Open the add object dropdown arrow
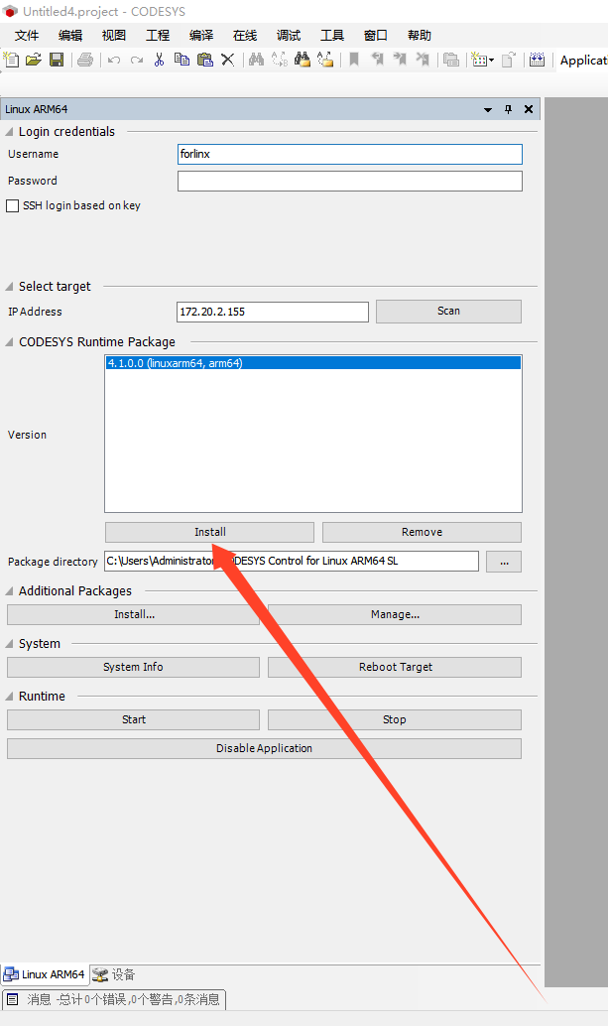Screen dimensions: 608x1026 pyautogui.click(x=492, y=61)
